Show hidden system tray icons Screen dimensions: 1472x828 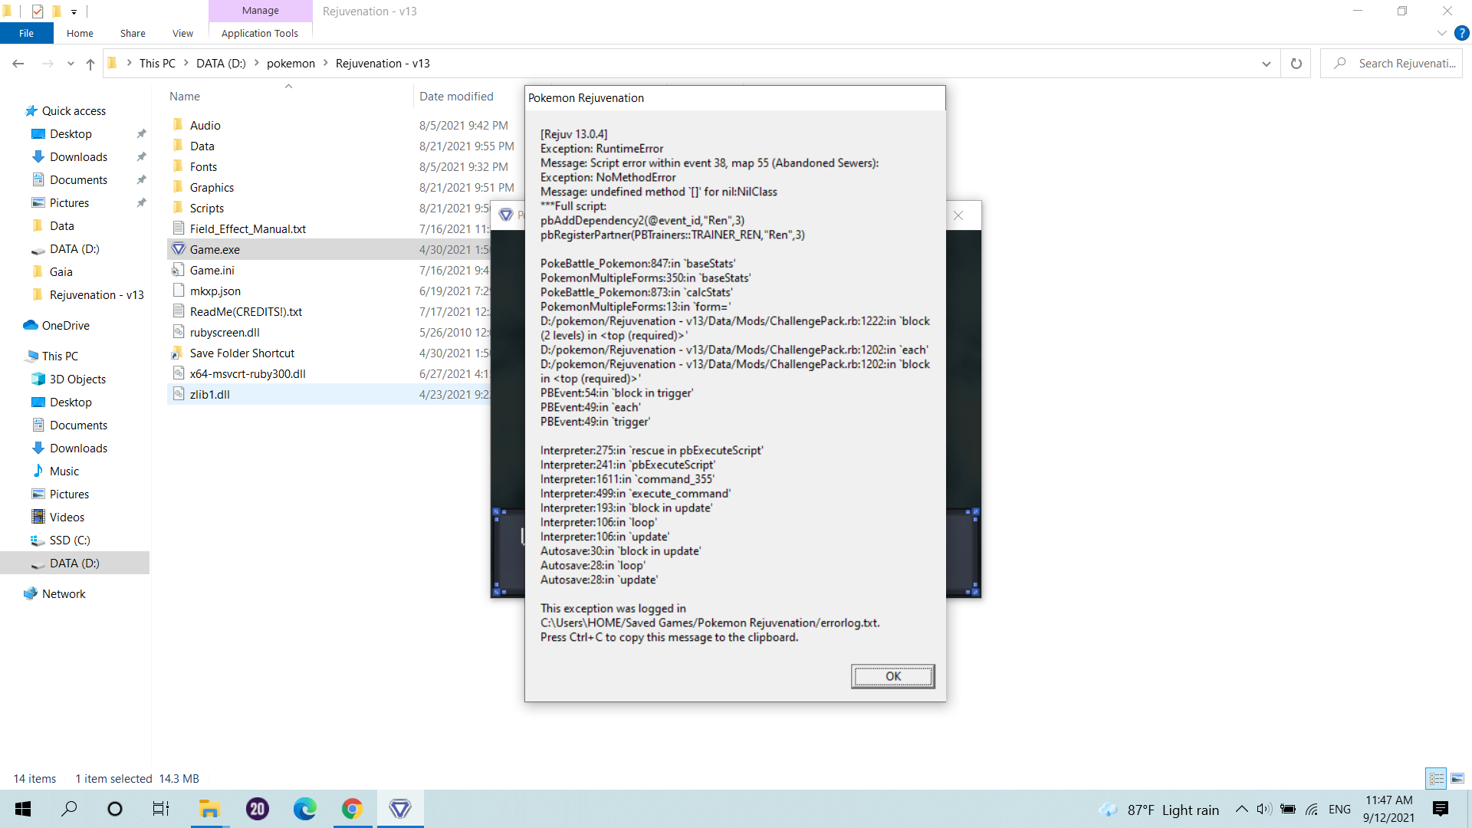1241,809
